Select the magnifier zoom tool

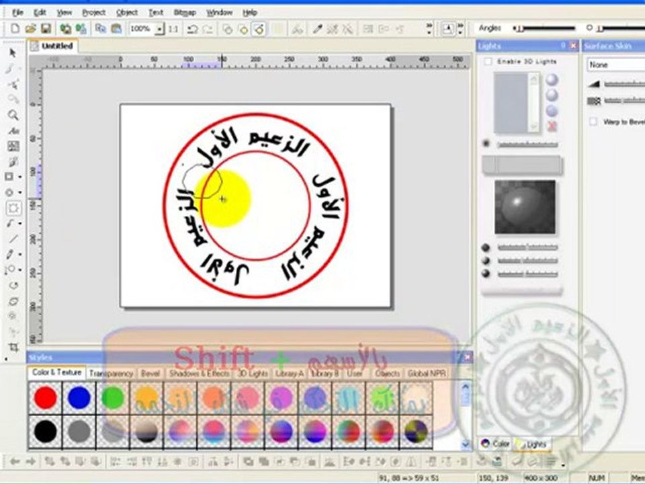click(13, 115)
